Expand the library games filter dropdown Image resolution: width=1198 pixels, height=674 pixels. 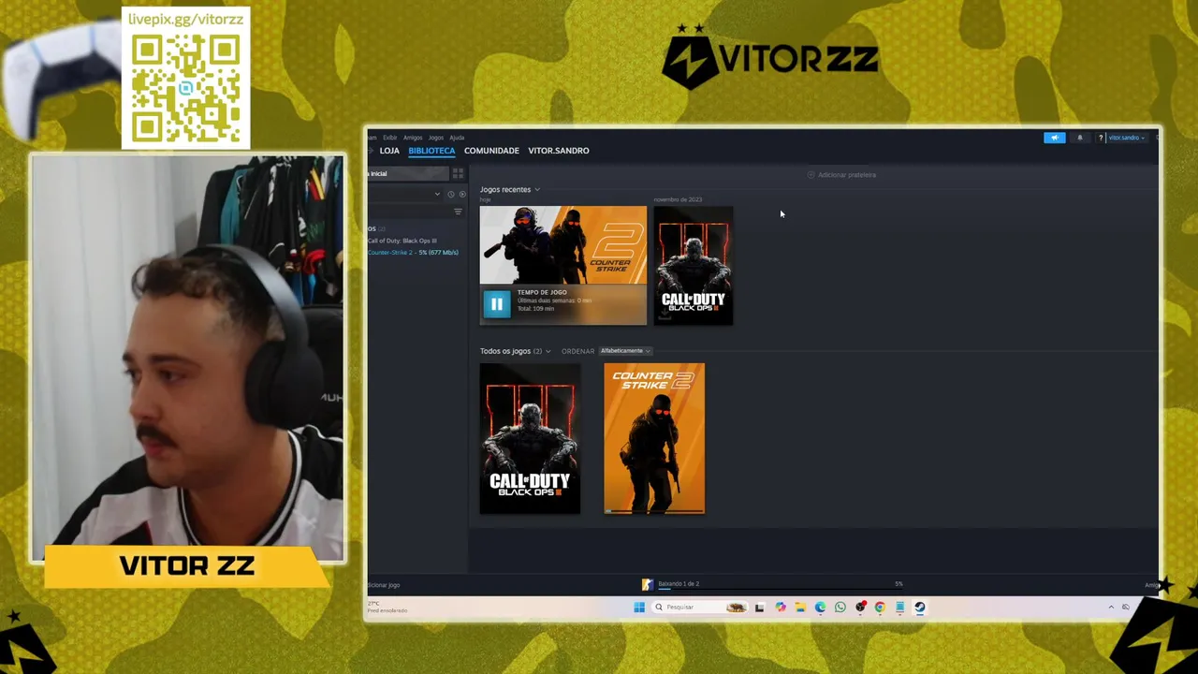(437, 195)
